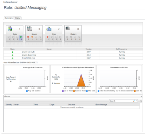Click into the Alarms Search field

coord(121,101)
